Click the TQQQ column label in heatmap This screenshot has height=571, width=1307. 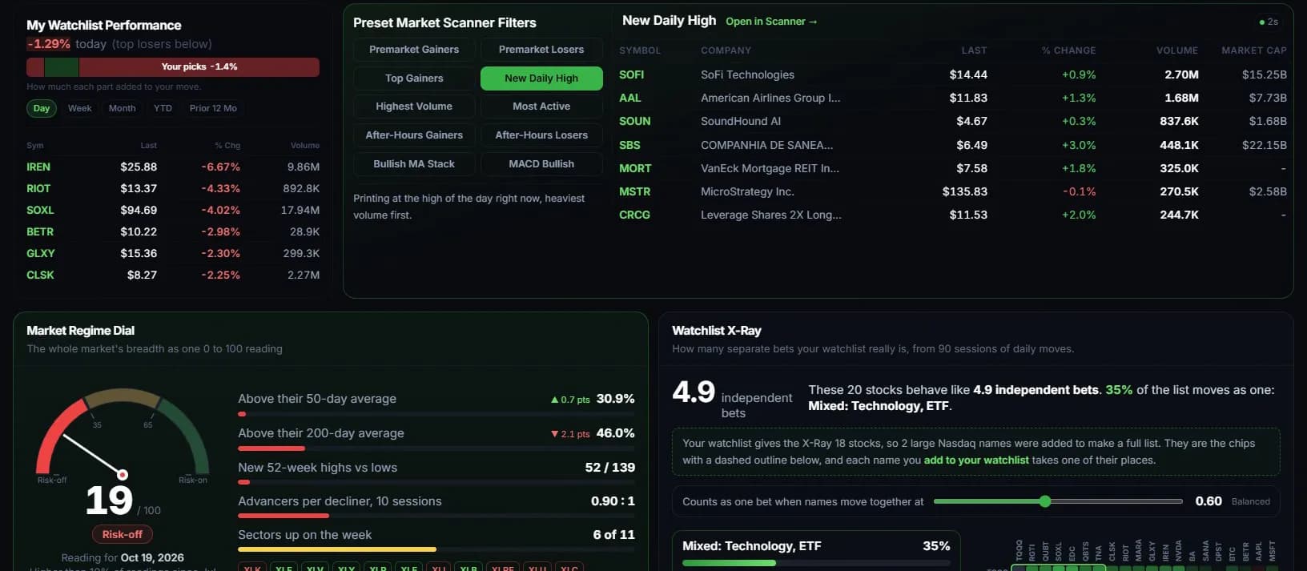click(x=1019, y=550)
